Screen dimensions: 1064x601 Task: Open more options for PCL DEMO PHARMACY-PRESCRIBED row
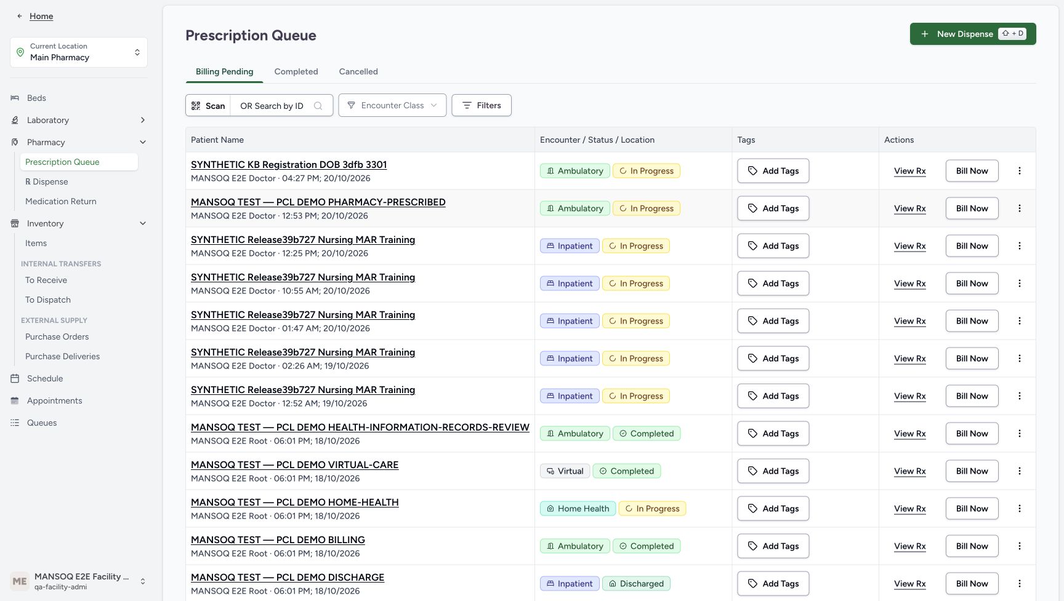(1020, 209)
